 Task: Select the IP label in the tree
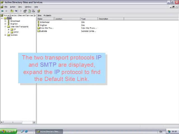click(x=15, y=29)
